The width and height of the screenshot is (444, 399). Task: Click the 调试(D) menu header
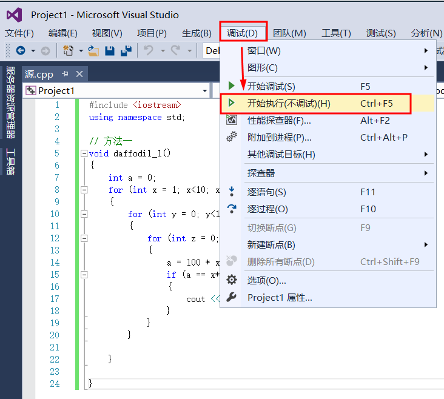(x=243, y=33)
